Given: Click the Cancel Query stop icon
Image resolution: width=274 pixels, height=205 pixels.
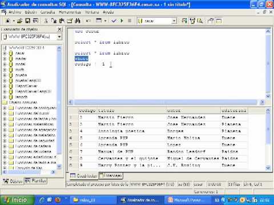Looking at the screenshot, I should click(130, 20).
